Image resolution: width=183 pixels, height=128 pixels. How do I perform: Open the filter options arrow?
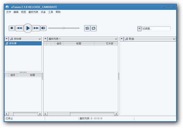point(139,29)
